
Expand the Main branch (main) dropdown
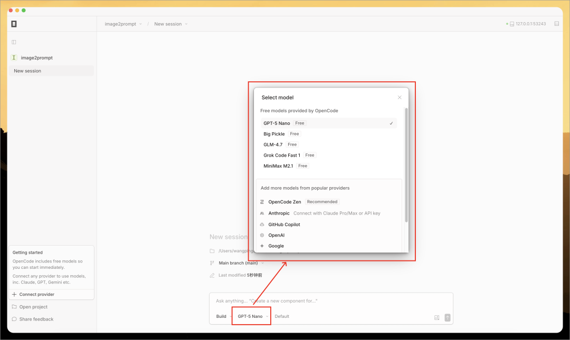241,263
